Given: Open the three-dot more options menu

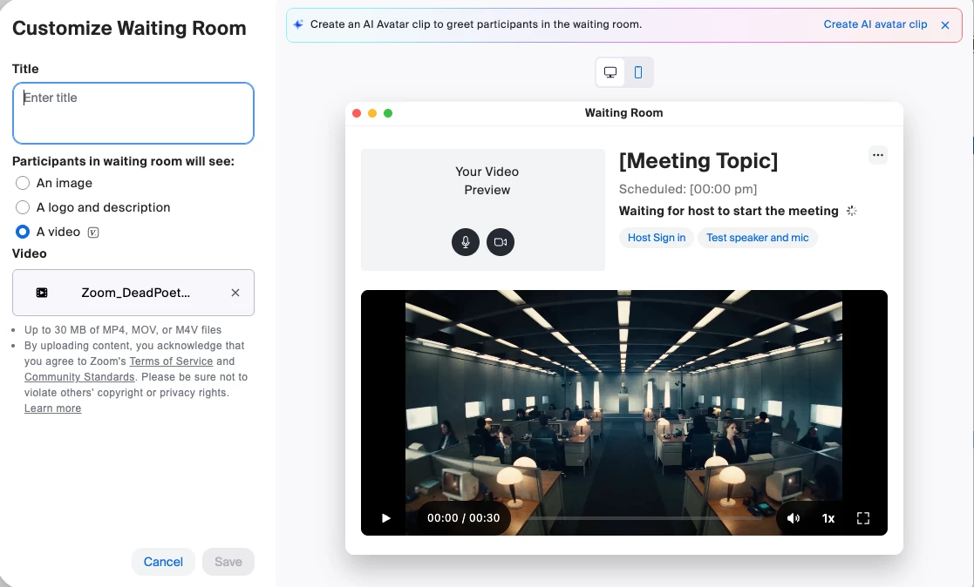Looking at the screenshot, I should click(878, 155).
